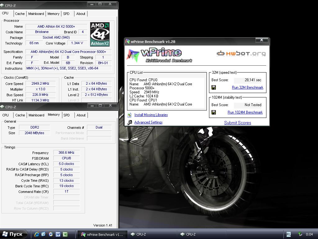This screenshot has height=239, width=318.
Task: Switch to Mainboard tab in lower CPU-Z
Action: pyautogui.click(x=37, y=115)
